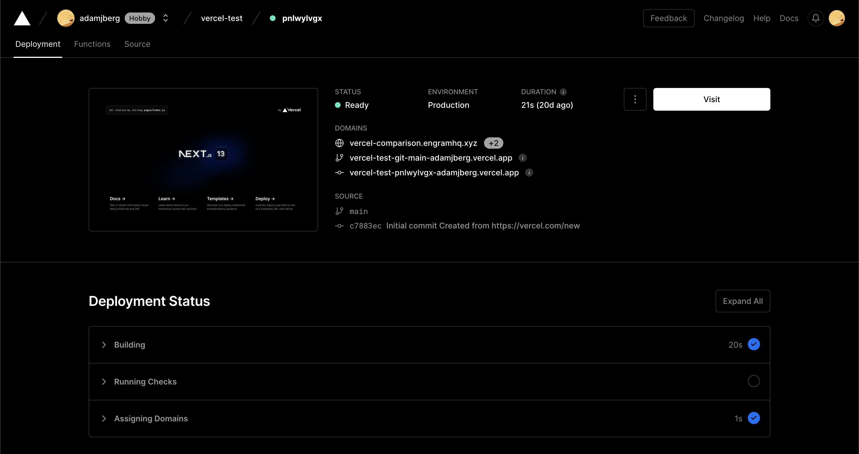Open the user profile avatar menu

pyautogui.click(x=837, y=18)
